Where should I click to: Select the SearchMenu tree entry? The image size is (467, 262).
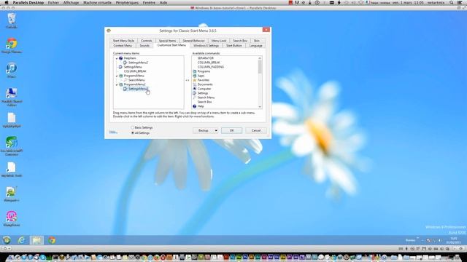tap(136, 80)
